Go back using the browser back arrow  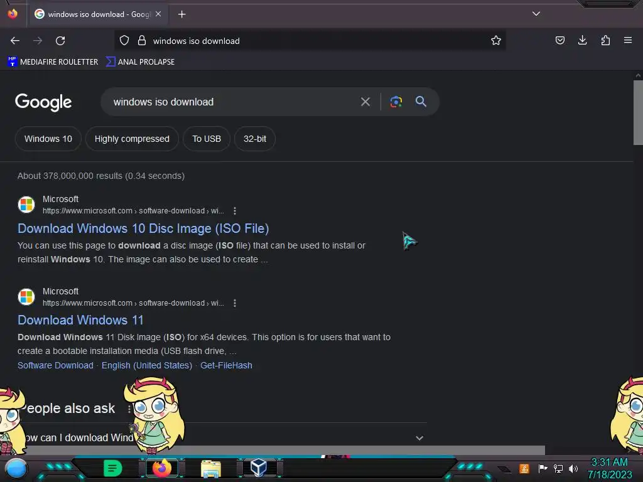point(15,41)
